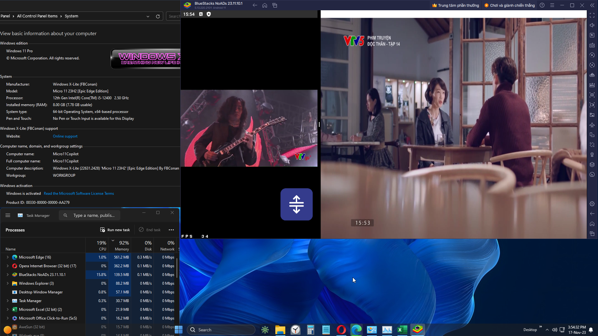Open BlueStacks hamburger menu in title bar

tap(552, 5)
